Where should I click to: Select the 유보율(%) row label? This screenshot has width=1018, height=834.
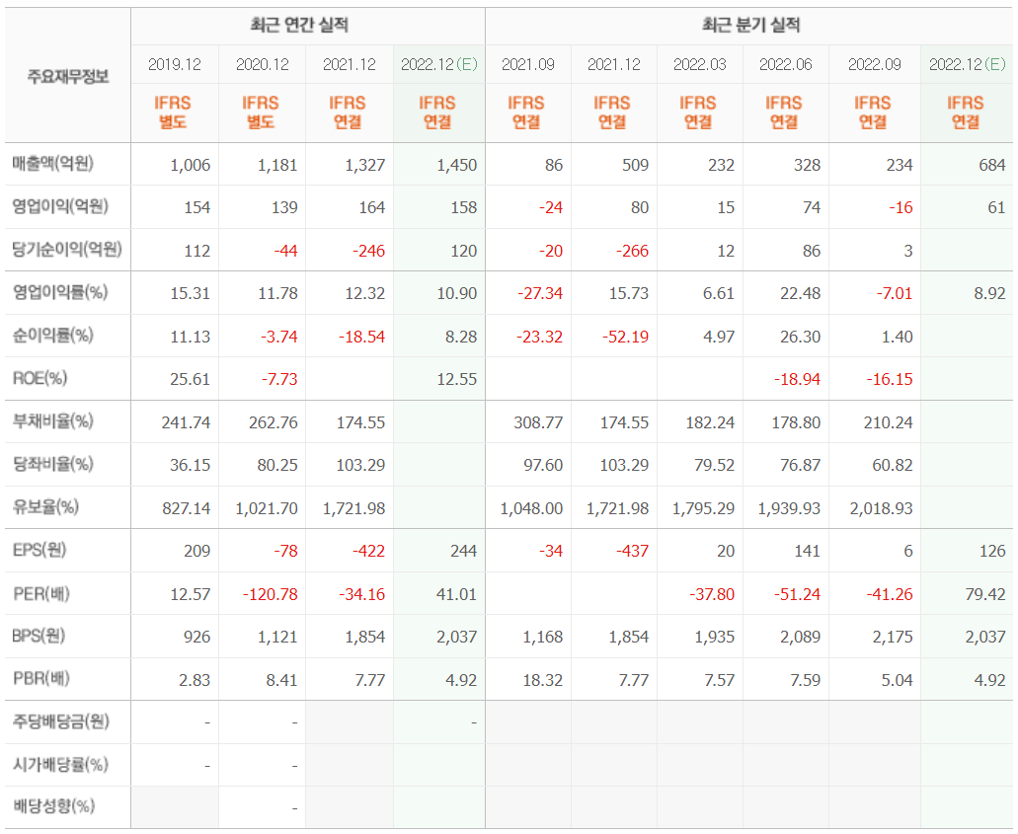coord(45,507)
